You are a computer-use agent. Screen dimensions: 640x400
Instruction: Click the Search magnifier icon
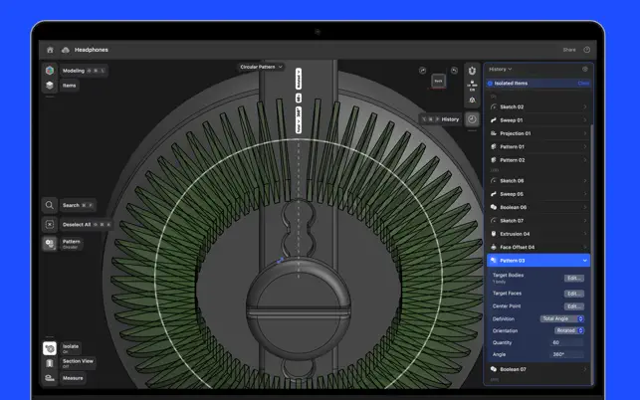(50, 205)
